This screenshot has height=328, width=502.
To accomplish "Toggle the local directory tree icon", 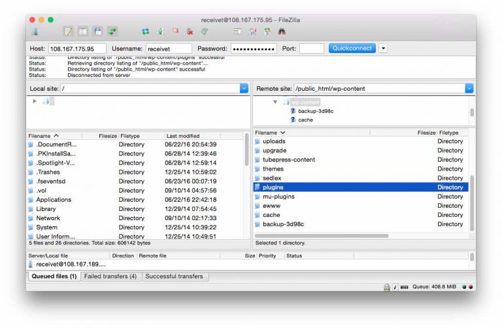I will click(x=83, y=31).
